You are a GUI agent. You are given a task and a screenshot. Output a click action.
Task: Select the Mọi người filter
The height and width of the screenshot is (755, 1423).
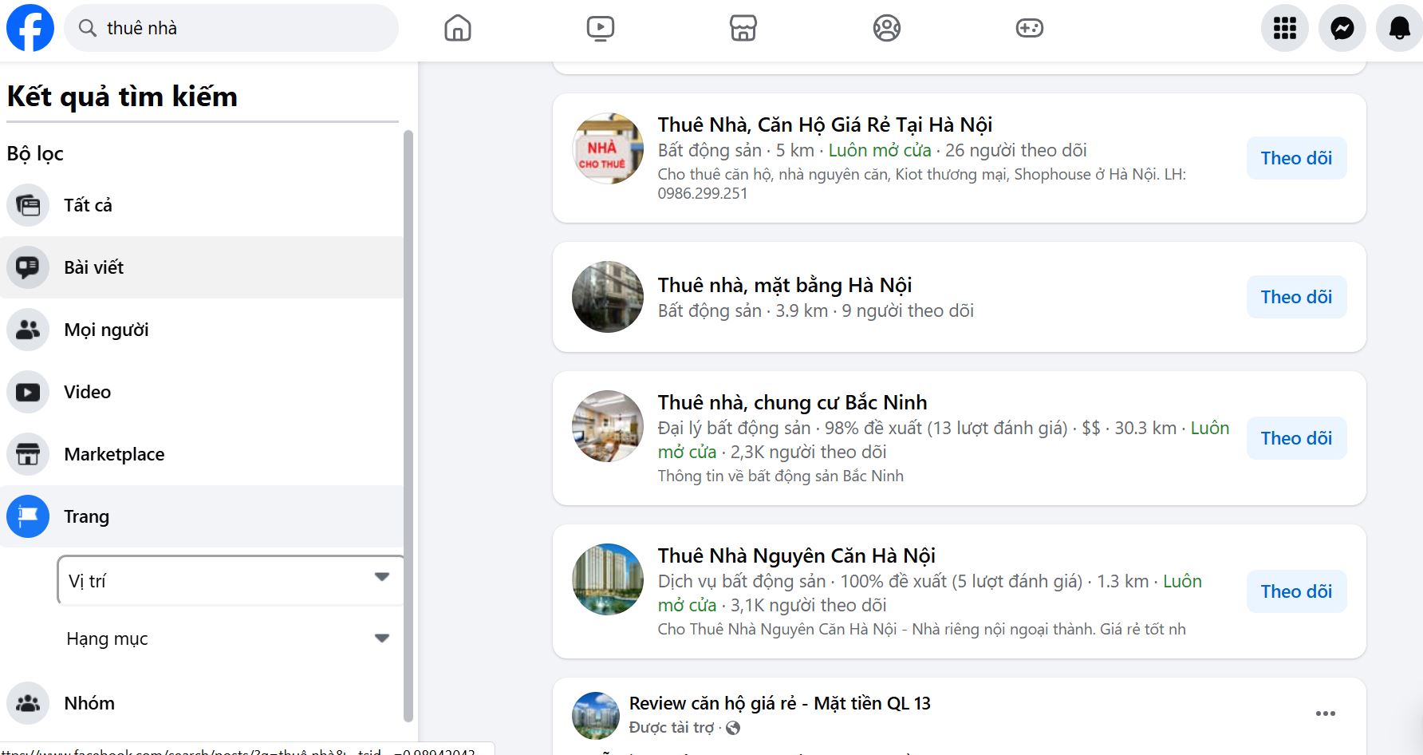(x=106, y=330)
